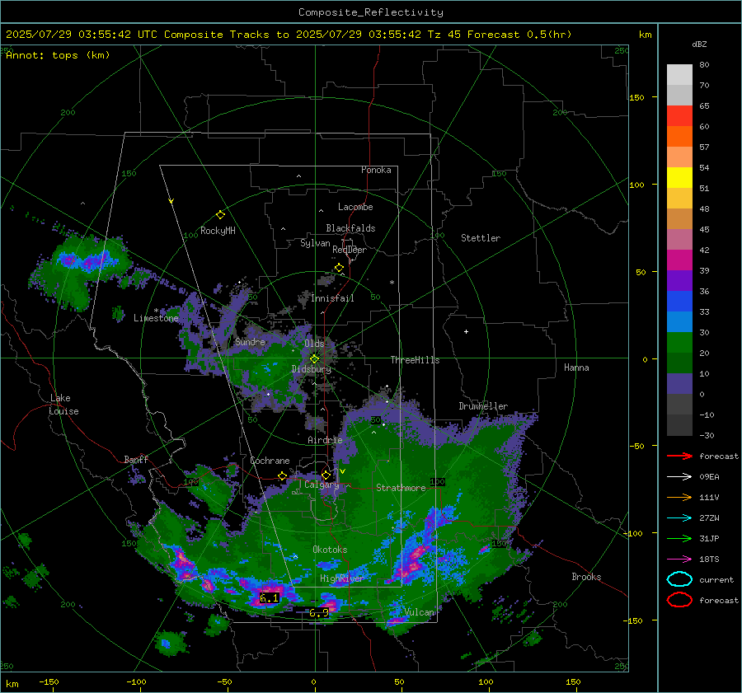
Task: Click the RockyMH label
Action: pos(218,231)
